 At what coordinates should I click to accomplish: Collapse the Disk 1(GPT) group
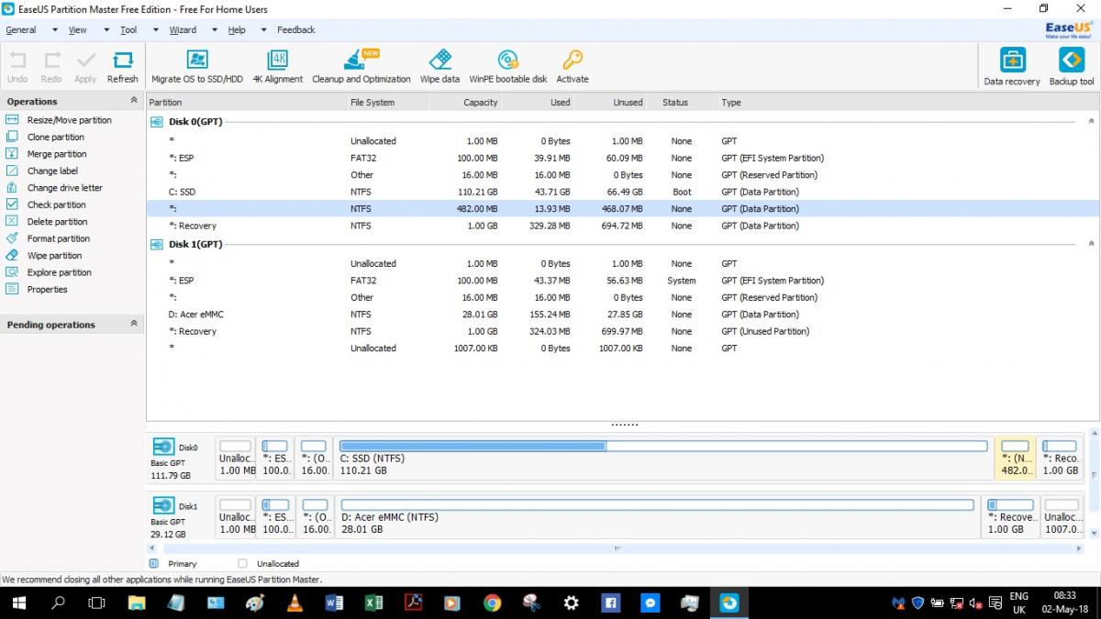1091,244
